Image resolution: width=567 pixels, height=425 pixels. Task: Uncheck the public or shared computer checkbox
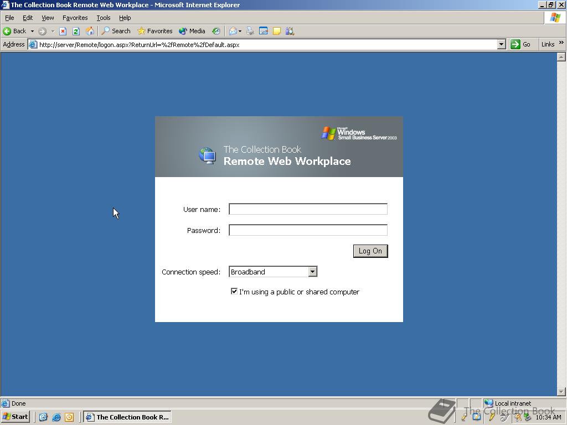point(234,291)
